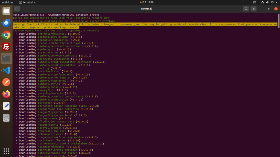Click 'Verifying lock file contents' line

point(65,21)
